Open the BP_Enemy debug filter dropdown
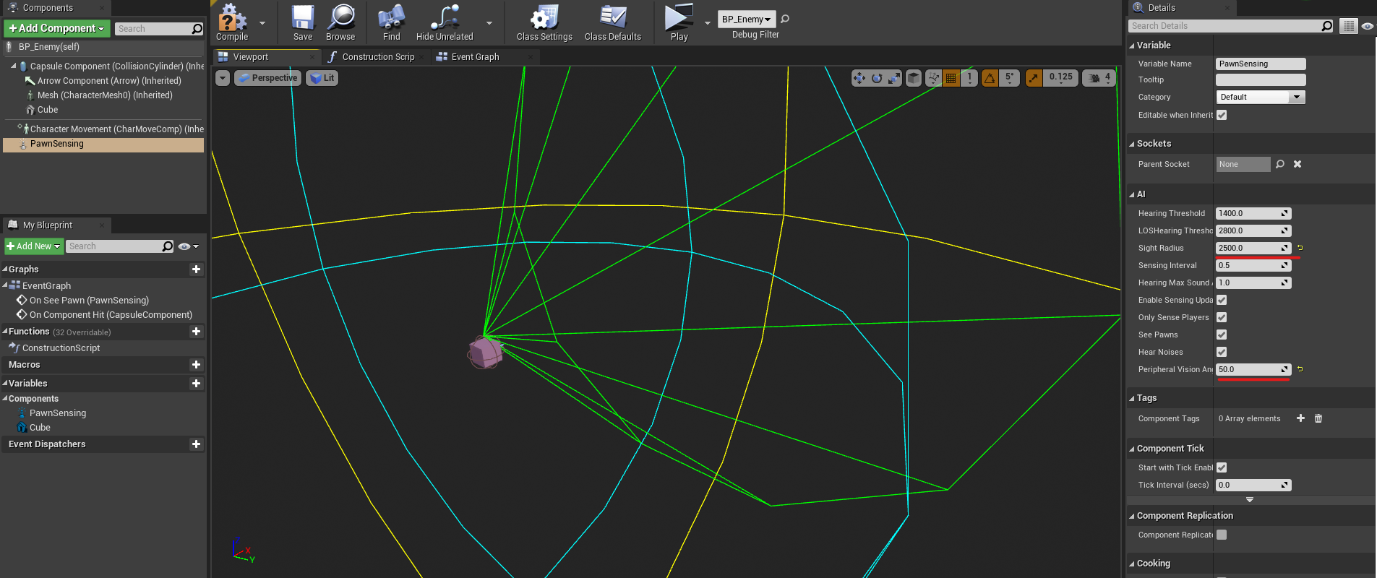 click(747, 19)
